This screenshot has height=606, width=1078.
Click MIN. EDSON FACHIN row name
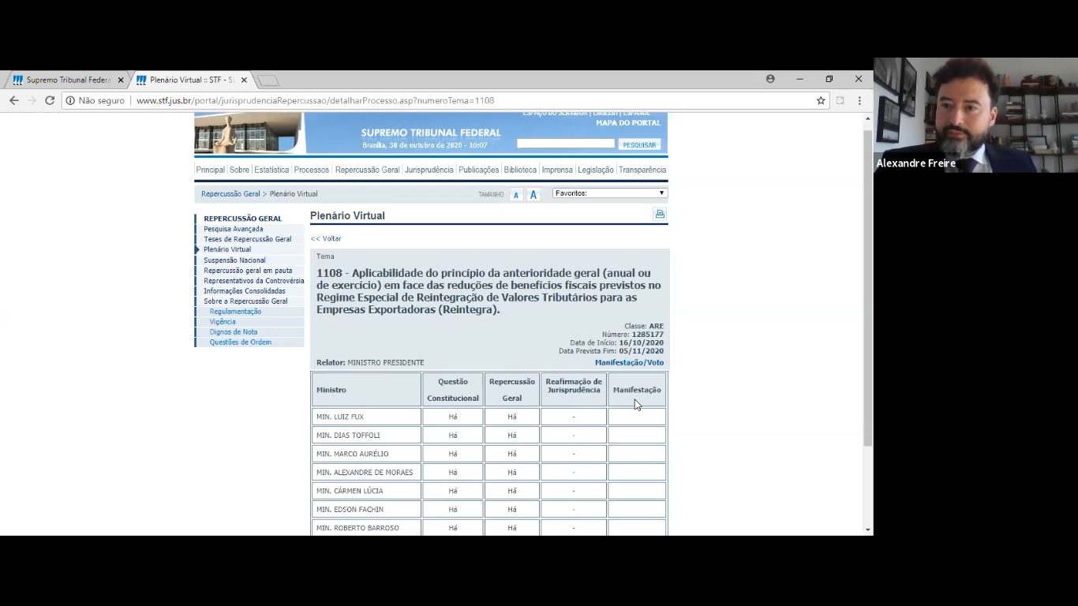[x=350, y=510]
